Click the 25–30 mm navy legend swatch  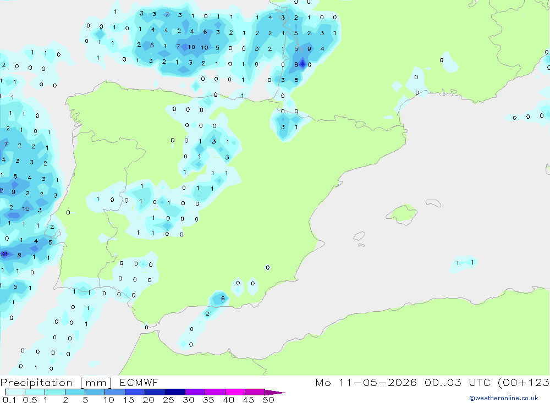pyautogui.click(x=175, y=392)
